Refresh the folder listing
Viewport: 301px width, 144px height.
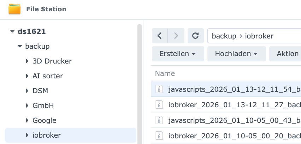tap(195, 36)
